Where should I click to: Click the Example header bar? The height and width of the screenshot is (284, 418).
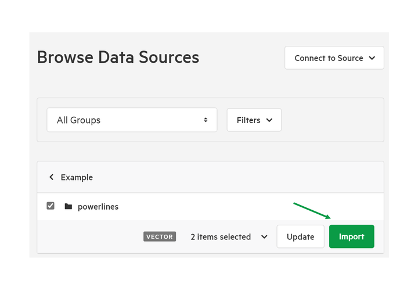[210, 177]
